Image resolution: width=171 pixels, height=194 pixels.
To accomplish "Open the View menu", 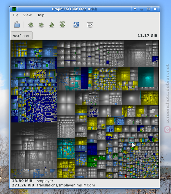I will point(27,15).
